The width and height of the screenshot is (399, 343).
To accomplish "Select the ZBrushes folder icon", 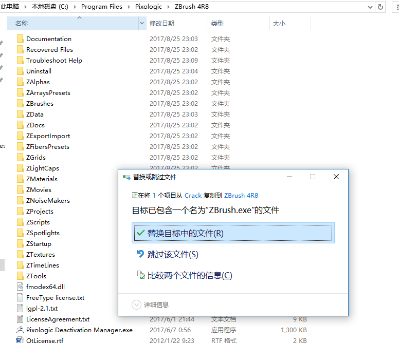I will [21, 104].
